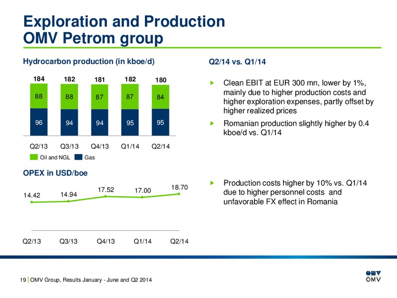Click total 180 above the Q2/14 bar

tap(160, 80)
